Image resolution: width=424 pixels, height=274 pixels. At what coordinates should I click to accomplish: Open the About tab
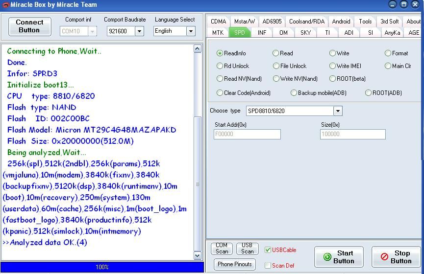point(413,22)
